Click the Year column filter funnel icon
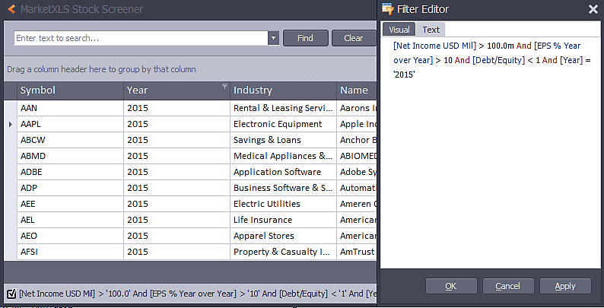 224,86
